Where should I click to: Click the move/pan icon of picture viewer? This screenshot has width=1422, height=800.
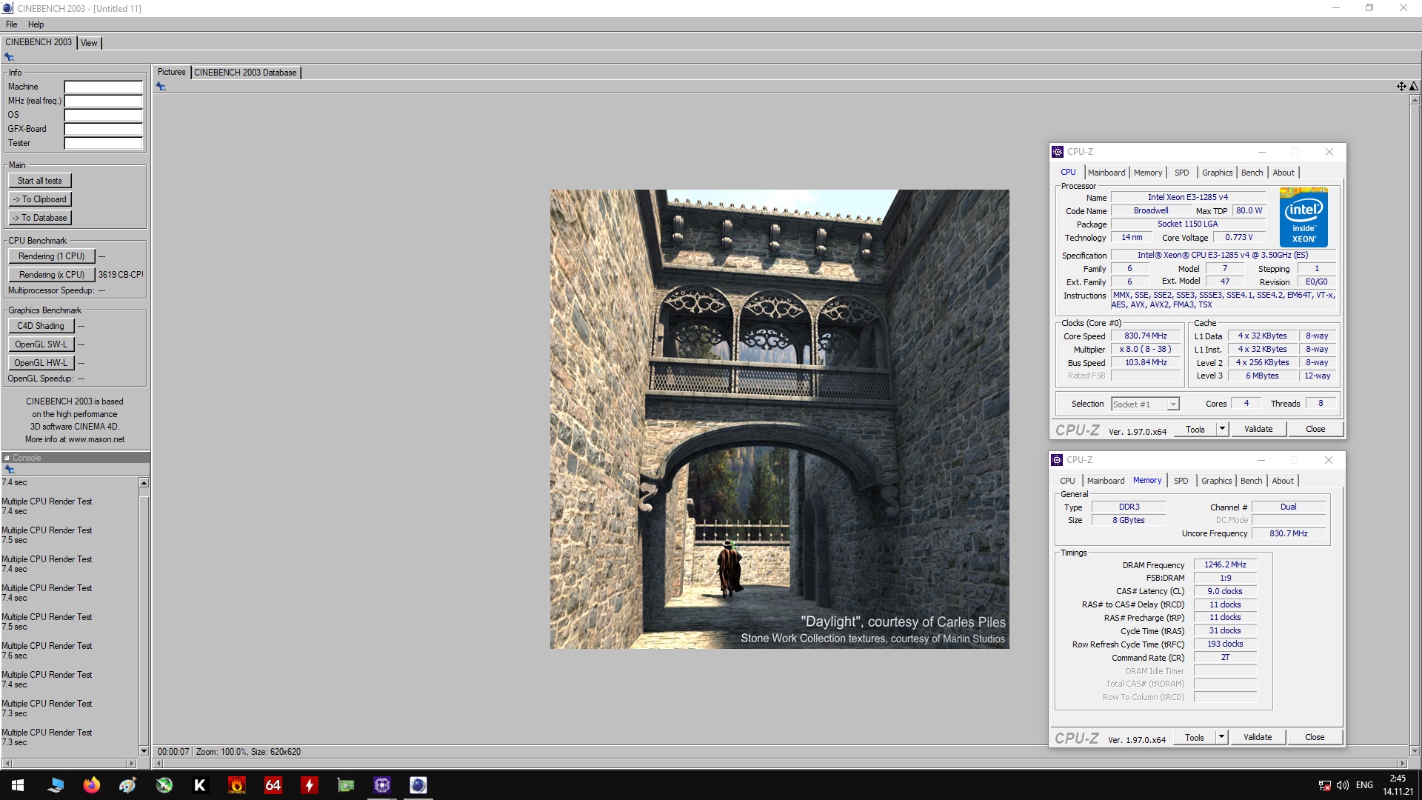coord(1401,87)
